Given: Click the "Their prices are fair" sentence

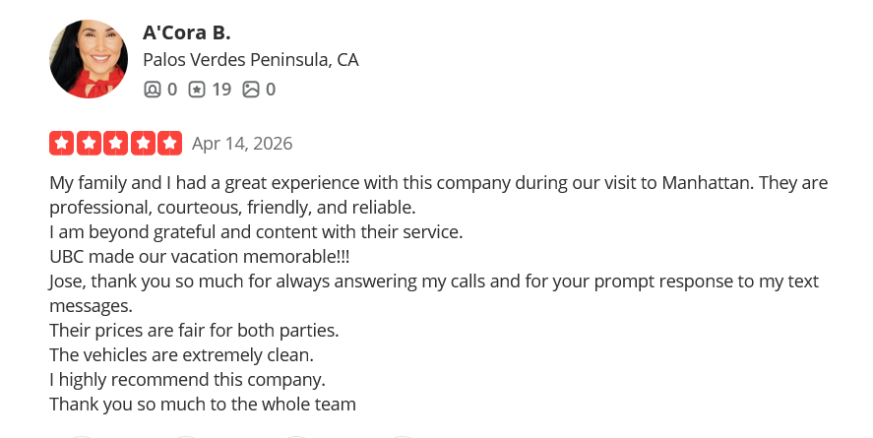Looking at the screenshot, I should pos(194,331).
